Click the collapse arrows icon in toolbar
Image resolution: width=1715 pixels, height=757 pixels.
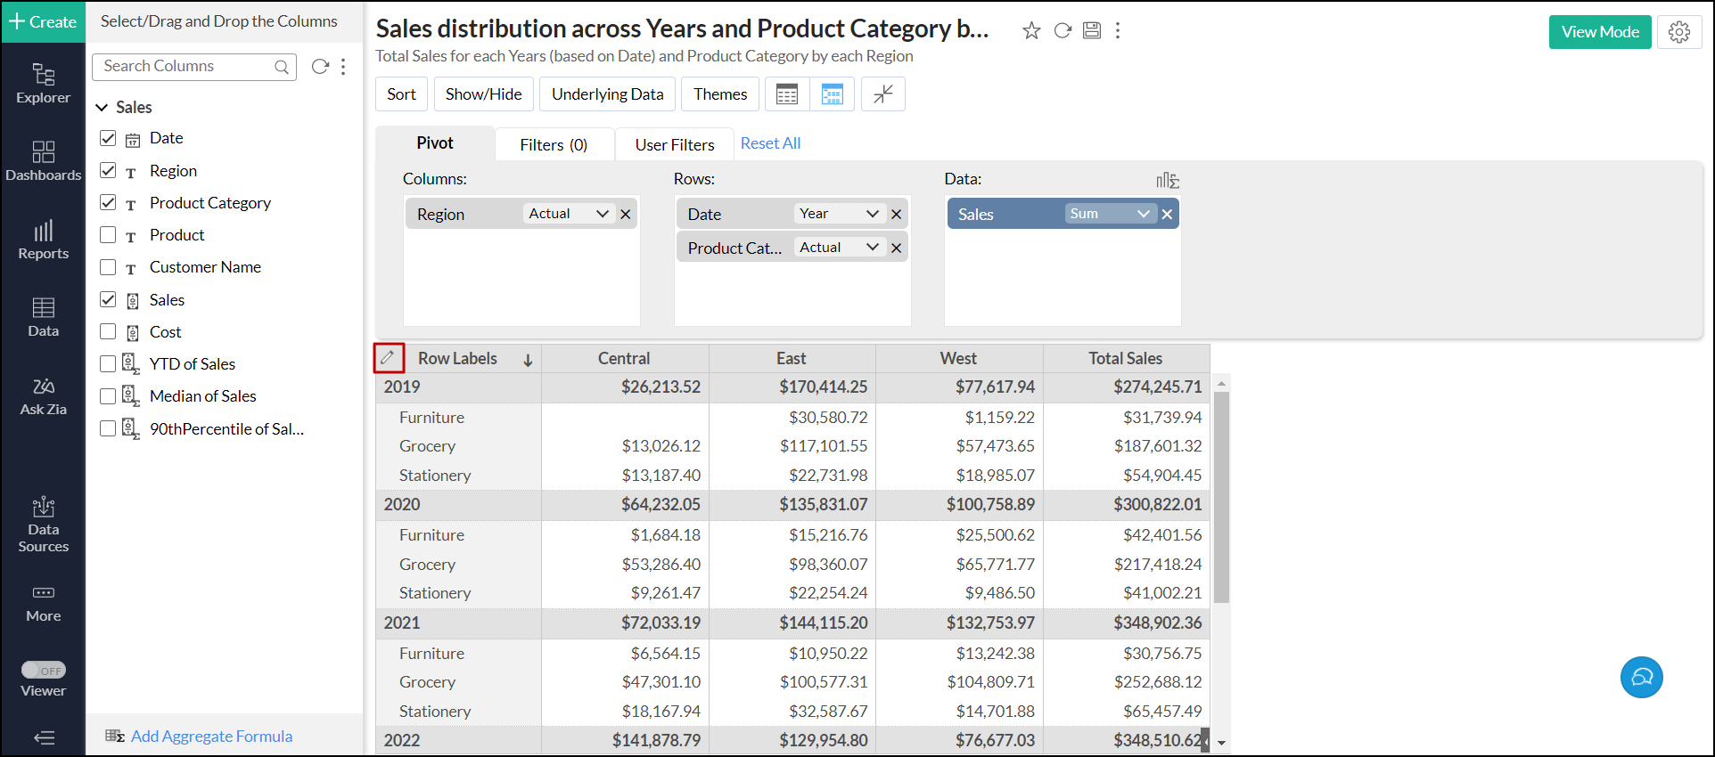pos(882,94)
